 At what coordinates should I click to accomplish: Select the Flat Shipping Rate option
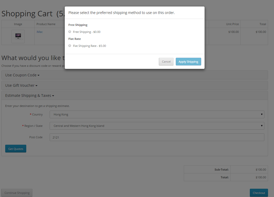click(70, 46)
